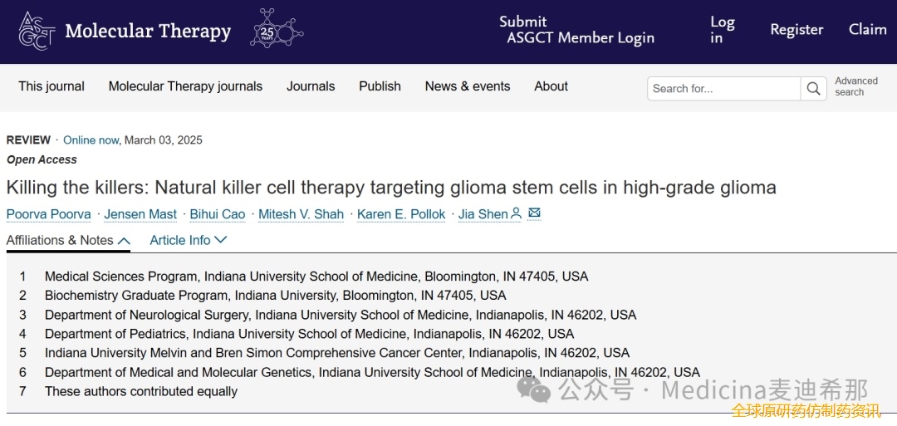Open the About menu
This screenshot has width=897, height=426.
551,86
